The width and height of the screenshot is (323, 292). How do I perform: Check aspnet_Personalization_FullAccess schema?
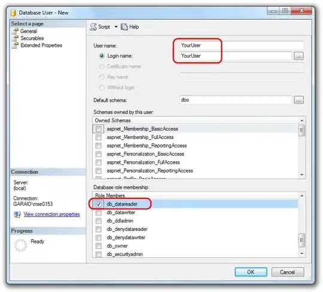[x=99, y=162]
